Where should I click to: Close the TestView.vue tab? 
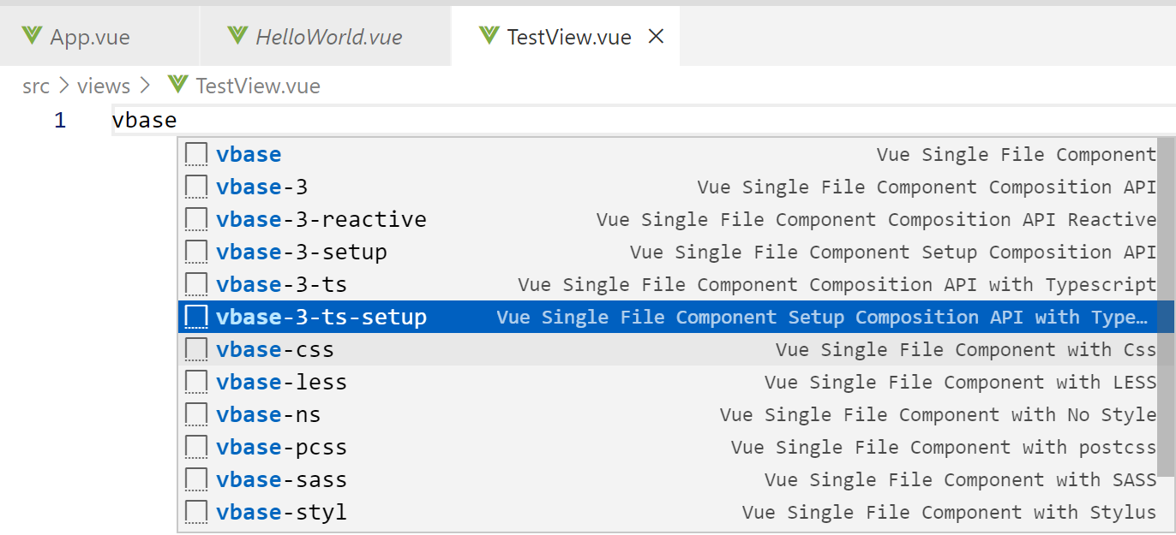656,37
